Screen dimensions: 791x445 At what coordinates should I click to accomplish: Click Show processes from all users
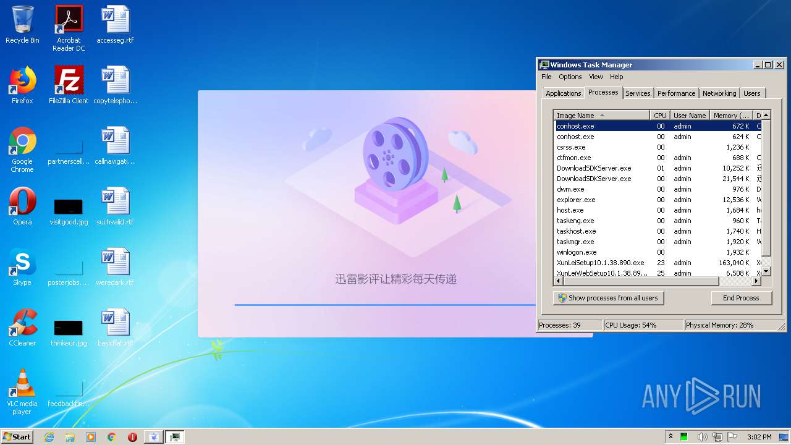pos(609,298)
